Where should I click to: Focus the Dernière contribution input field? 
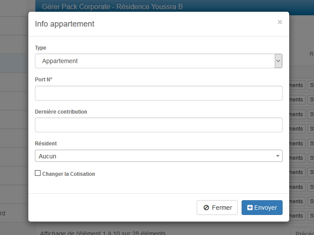click(x=158, y=125)
